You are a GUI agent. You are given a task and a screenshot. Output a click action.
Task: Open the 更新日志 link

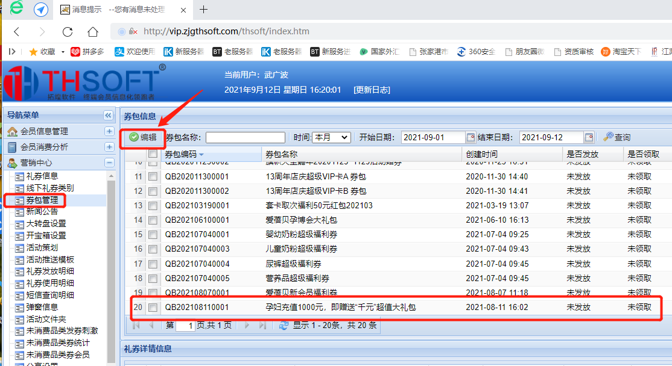pos(372,90)
